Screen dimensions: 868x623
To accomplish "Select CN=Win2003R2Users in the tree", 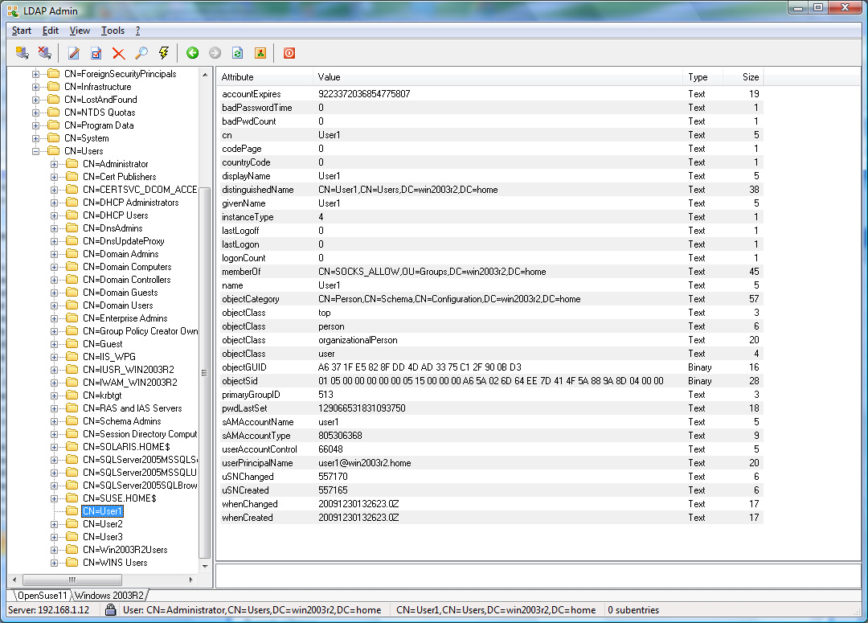I will (125, 549).
